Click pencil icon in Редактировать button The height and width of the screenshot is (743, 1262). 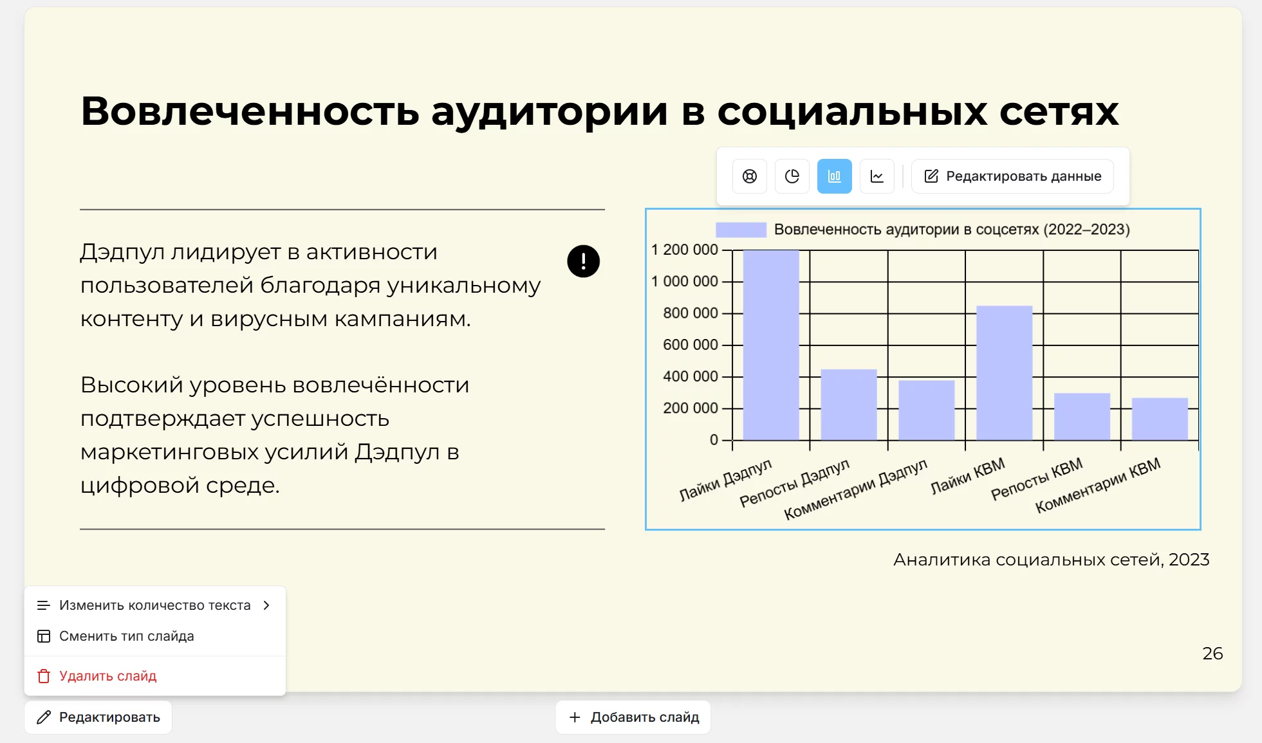44,717
